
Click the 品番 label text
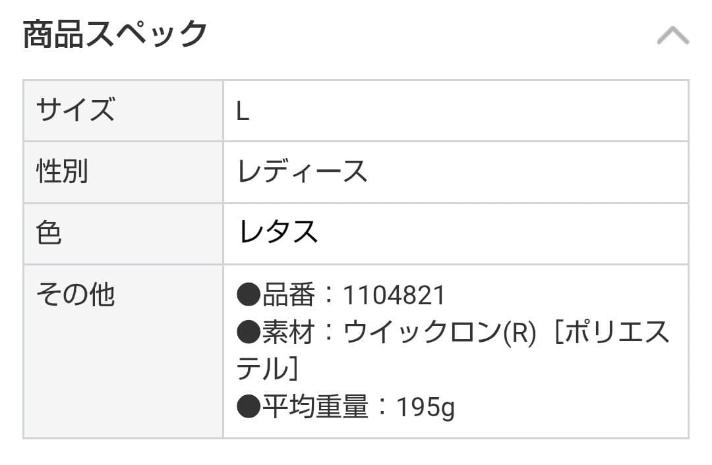pos(288,294)
